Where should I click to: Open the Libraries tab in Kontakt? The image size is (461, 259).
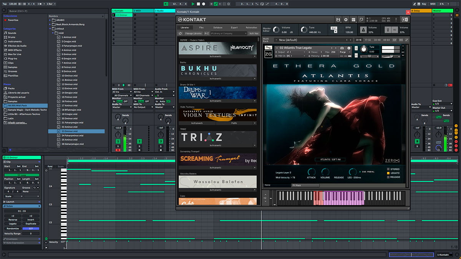pyautogui.click(x=185, y=28)
